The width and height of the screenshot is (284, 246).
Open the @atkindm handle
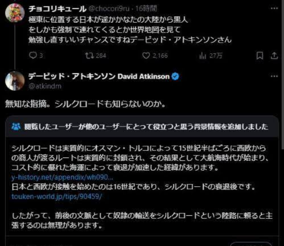coord(45,86)
